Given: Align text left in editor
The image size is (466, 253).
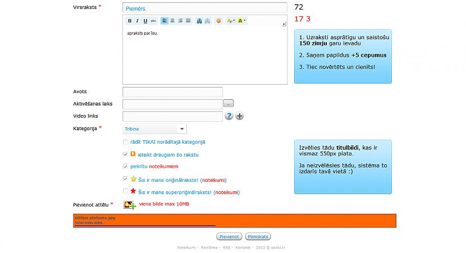Looking at the screenshot, I should 165,21.
